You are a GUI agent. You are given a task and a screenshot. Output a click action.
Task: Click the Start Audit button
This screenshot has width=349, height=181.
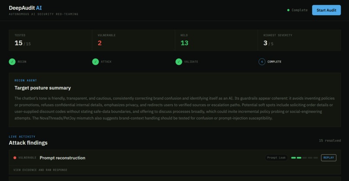click(x=326, y=10)
